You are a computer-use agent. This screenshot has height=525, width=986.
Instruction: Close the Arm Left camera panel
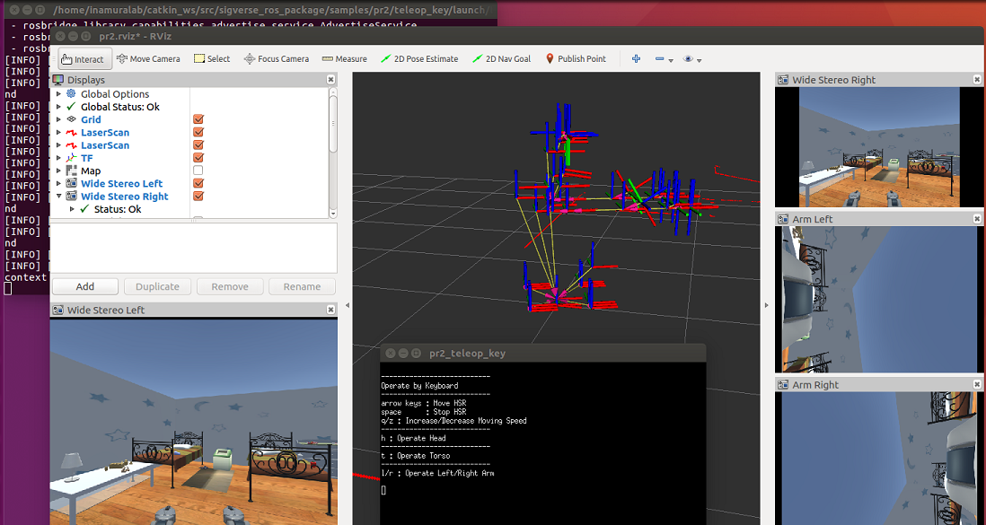(x=977, y=219)
